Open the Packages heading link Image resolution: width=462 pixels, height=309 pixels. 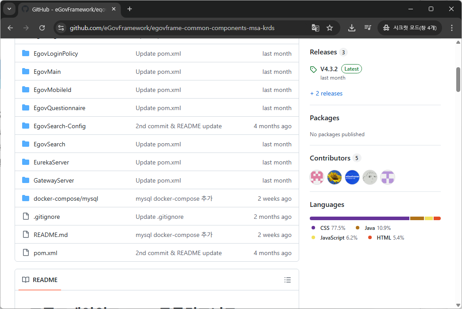click(x=324, y=118)
